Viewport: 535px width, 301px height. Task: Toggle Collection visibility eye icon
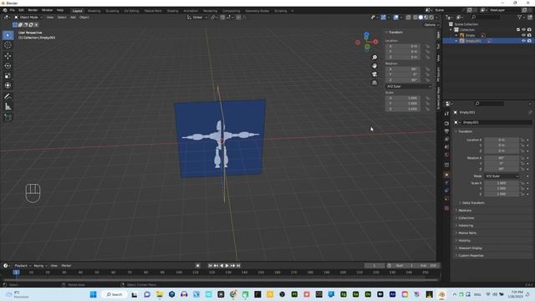pos(523,30)
